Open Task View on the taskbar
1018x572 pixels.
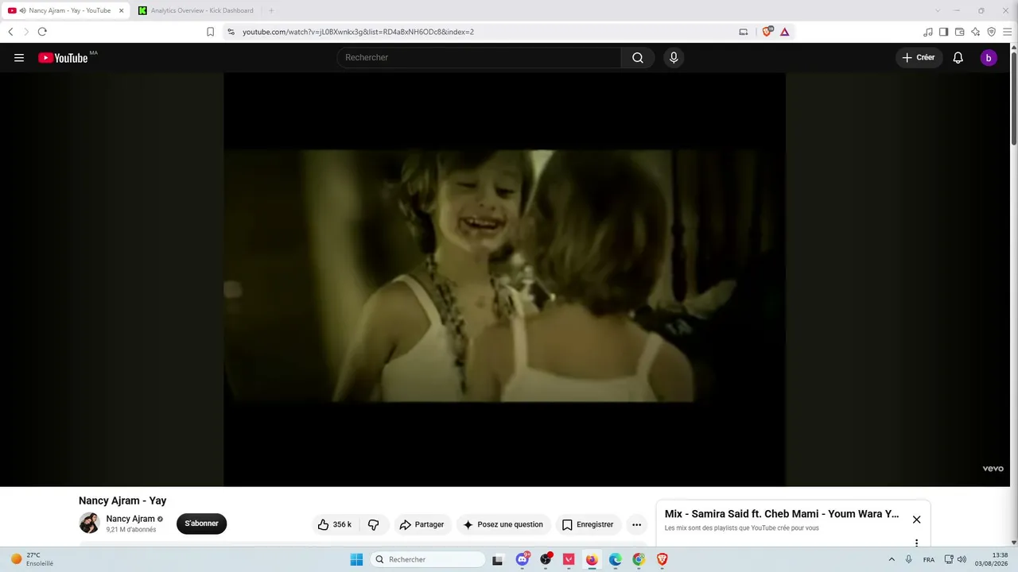tap(498, 559)
